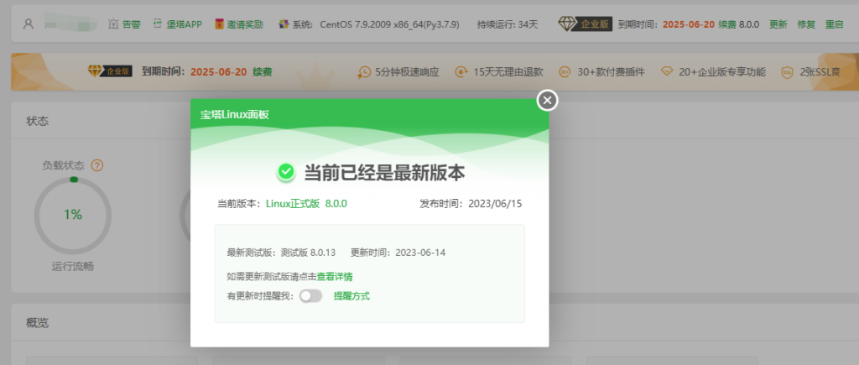Click the green checkmark success icon
The height and width of the screenshot is (365, 859).
(286, 172)
